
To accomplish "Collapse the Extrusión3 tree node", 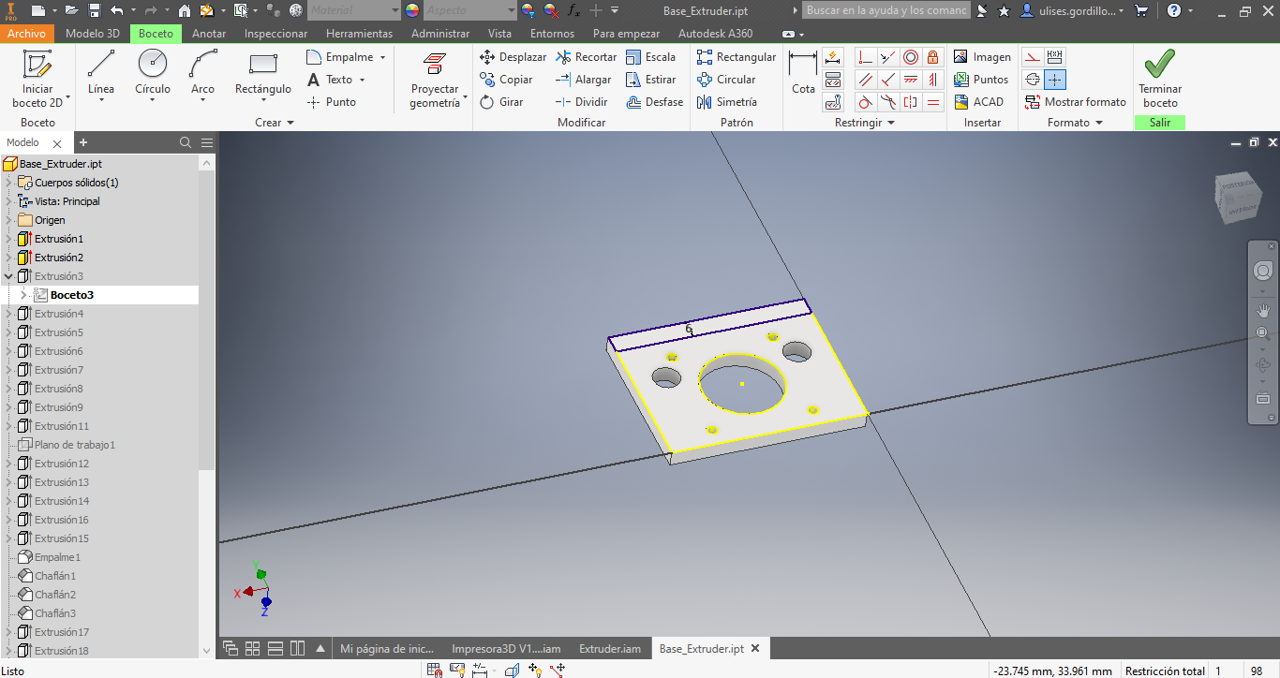I will point(9,276).
